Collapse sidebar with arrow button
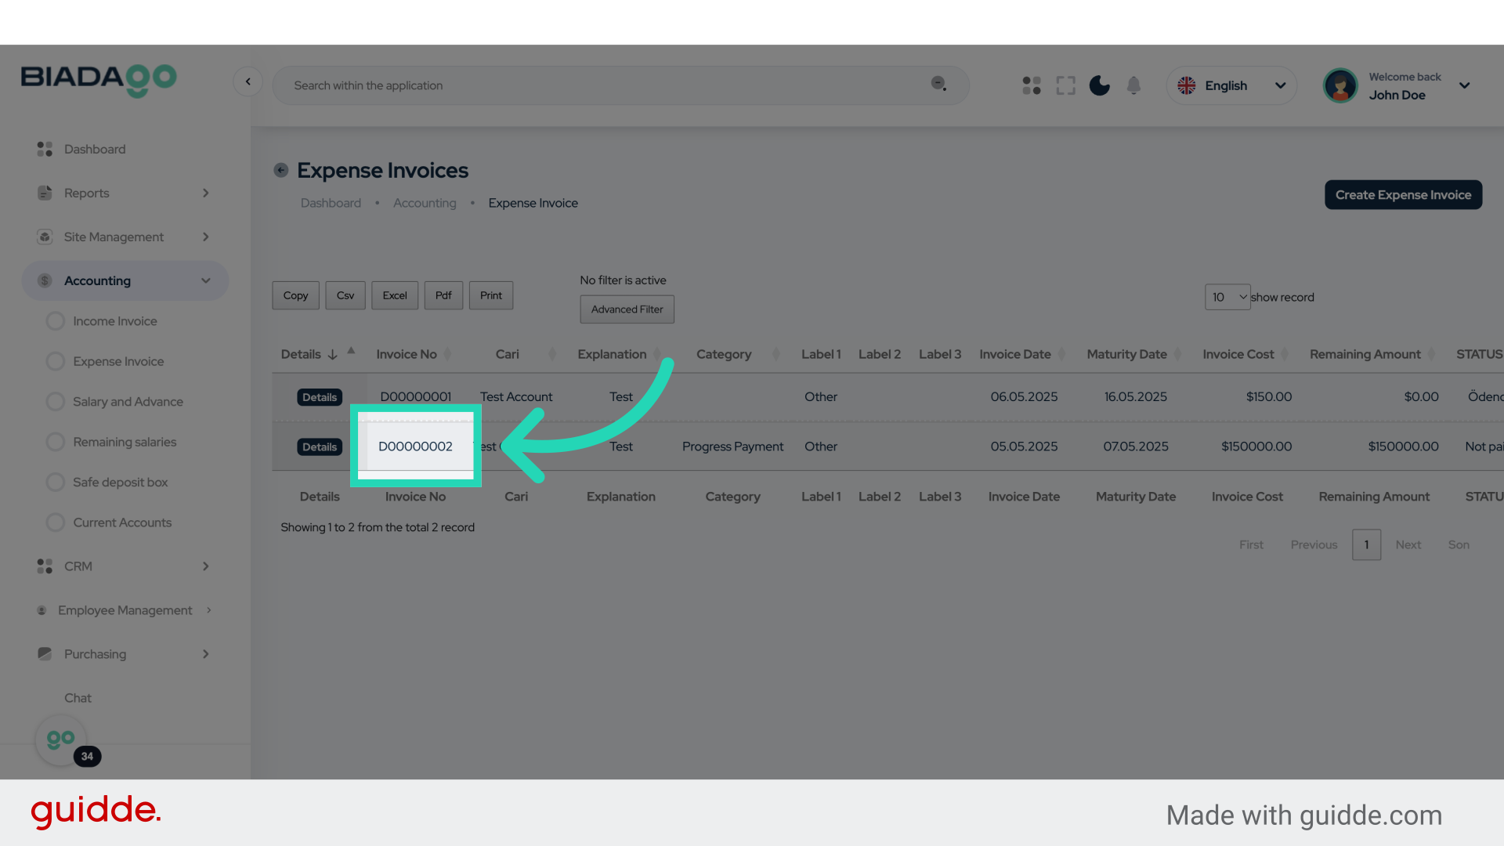This screenshot has width=1504, height=846. (x=248, y=81)
